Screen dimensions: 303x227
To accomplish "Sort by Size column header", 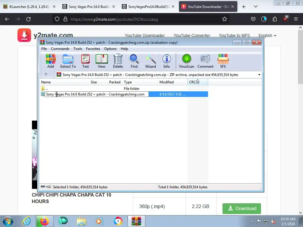I will [87, 82].
